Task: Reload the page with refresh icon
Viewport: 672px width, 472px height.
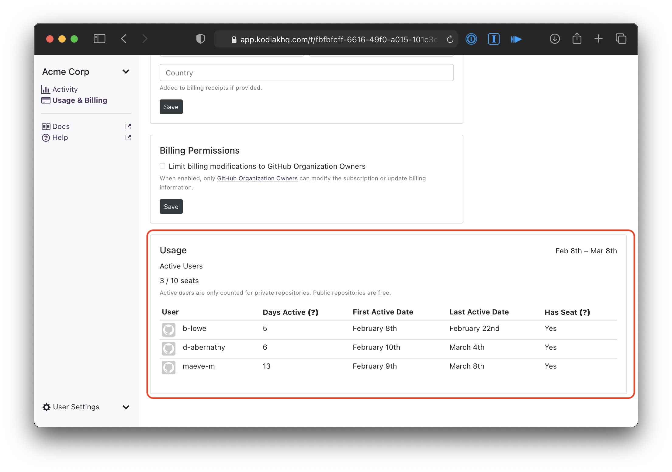Action: (450, 39)
